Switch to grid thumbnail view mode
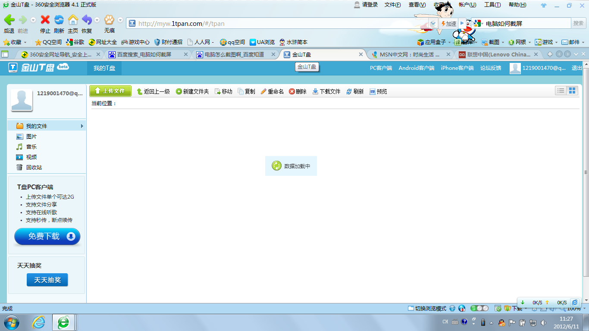Viewport: 589px width, 331px height. click(x=572, y=91)
